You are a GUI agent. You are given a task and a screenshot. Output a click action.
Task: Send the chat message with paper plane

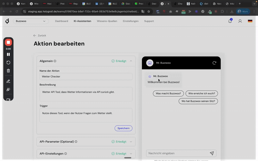(212, 153)
